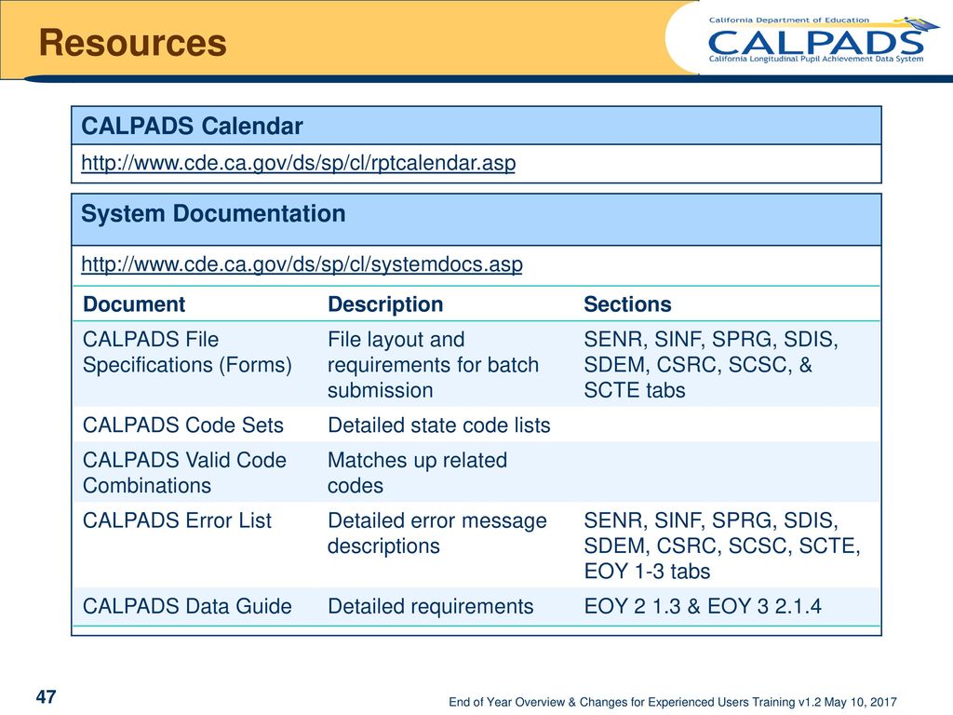Open the System Documentation systemdocs.asp link
Image resolution: width=953 pixels, height=715 pixels.
[x=302, y=264]
